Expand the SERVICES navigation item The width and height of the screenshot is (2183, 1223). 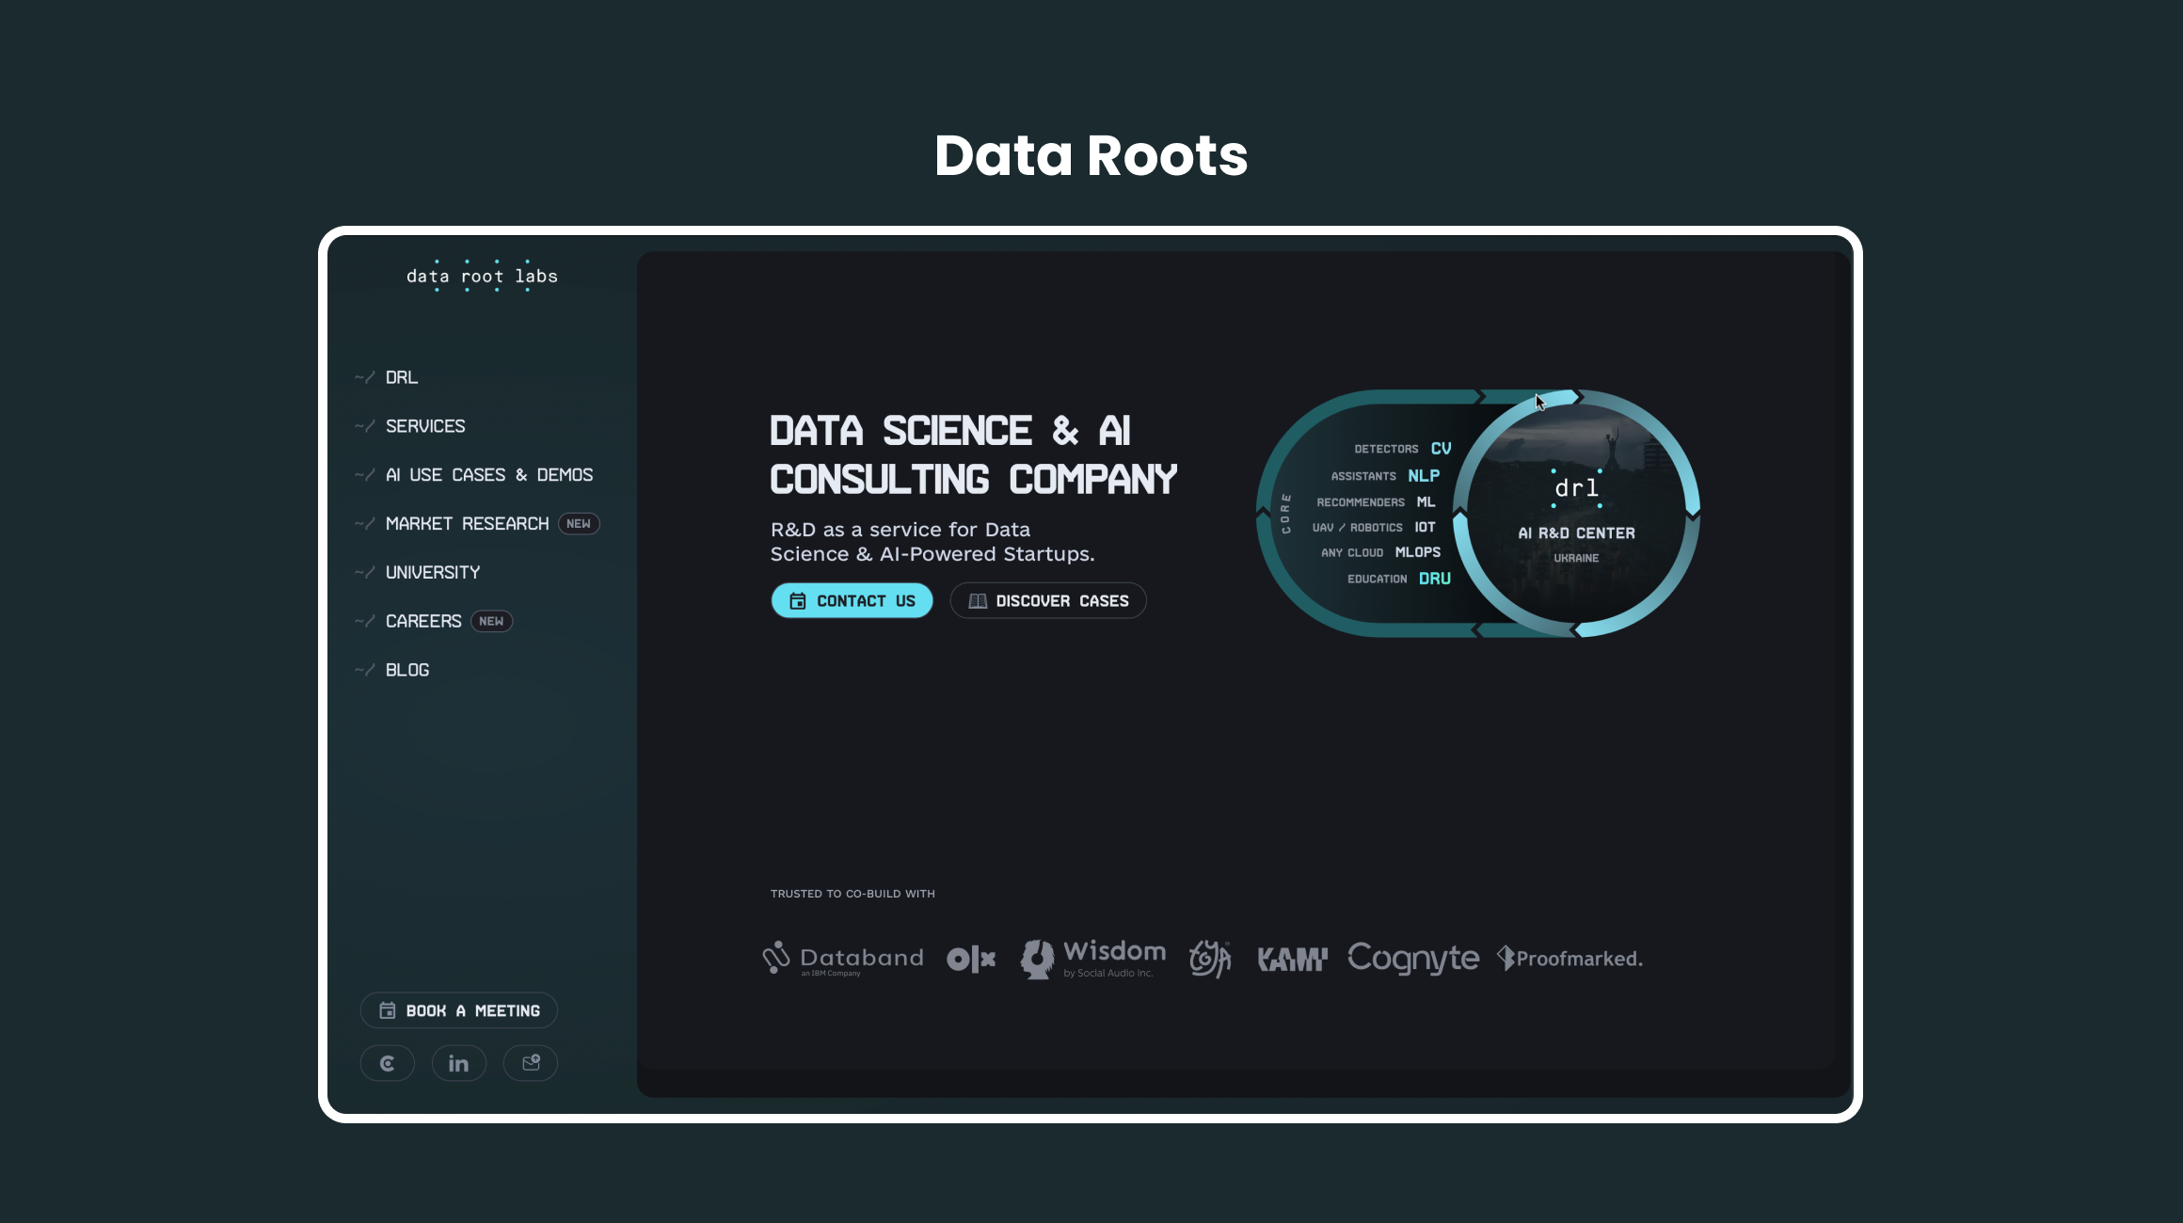tap(424, 425)
